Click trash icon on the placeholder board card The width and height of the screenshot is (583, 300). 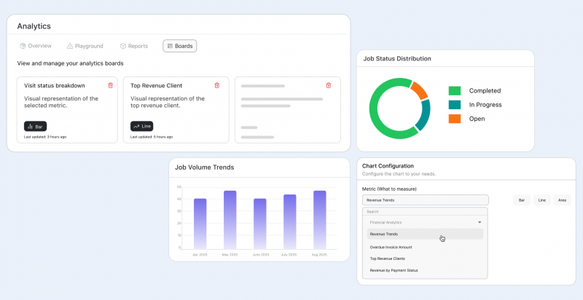[x=328, y=85]
